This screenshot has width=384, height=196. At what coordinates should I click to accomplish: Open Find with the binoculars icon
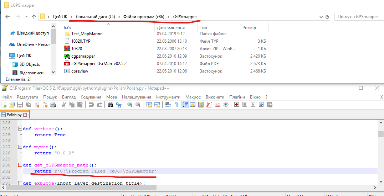110,105
